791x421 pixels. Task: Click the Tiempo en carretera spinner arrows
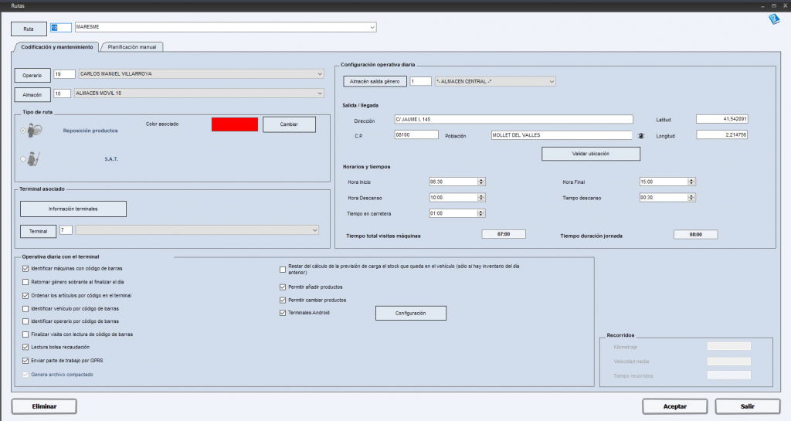[481, 213]
